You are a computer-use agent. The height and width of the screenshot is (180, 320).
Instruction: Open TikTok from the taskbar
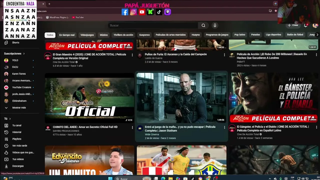193,178
